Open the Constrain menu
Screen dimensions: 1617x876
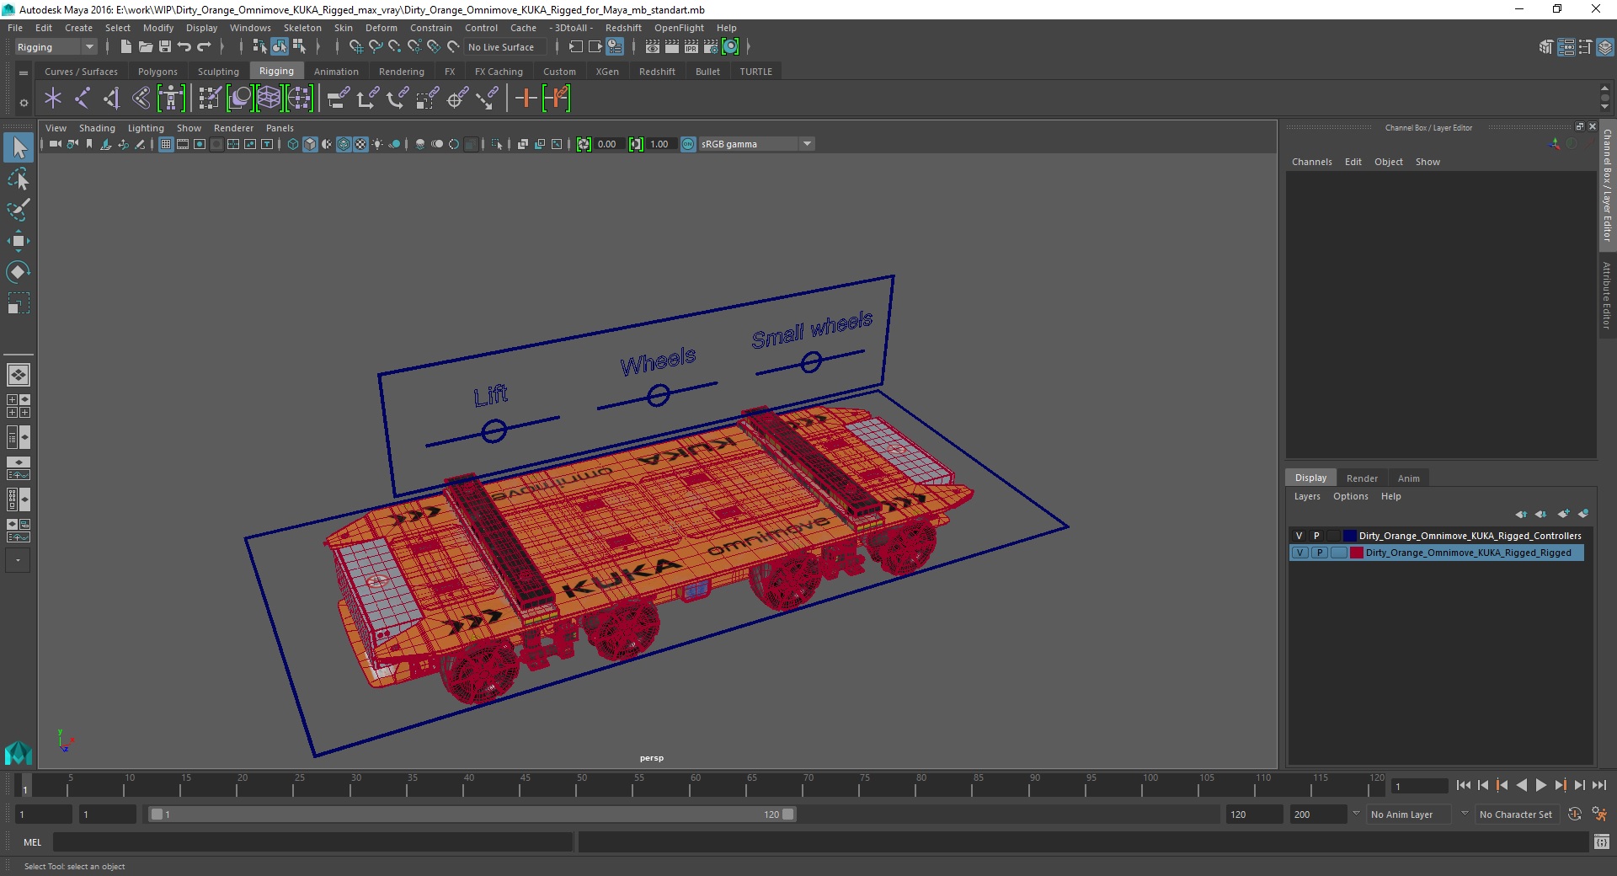pyautogui.click(x=430, y=28)
